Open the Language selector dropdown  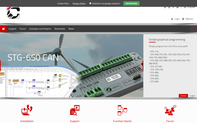189,7
